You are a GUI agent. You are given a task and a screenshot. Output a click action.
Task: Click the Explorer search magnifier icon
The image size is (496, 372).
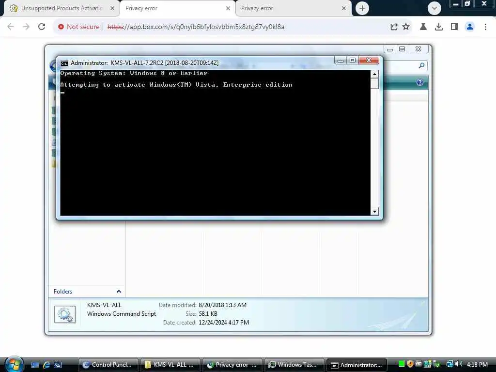click(421, 65)
